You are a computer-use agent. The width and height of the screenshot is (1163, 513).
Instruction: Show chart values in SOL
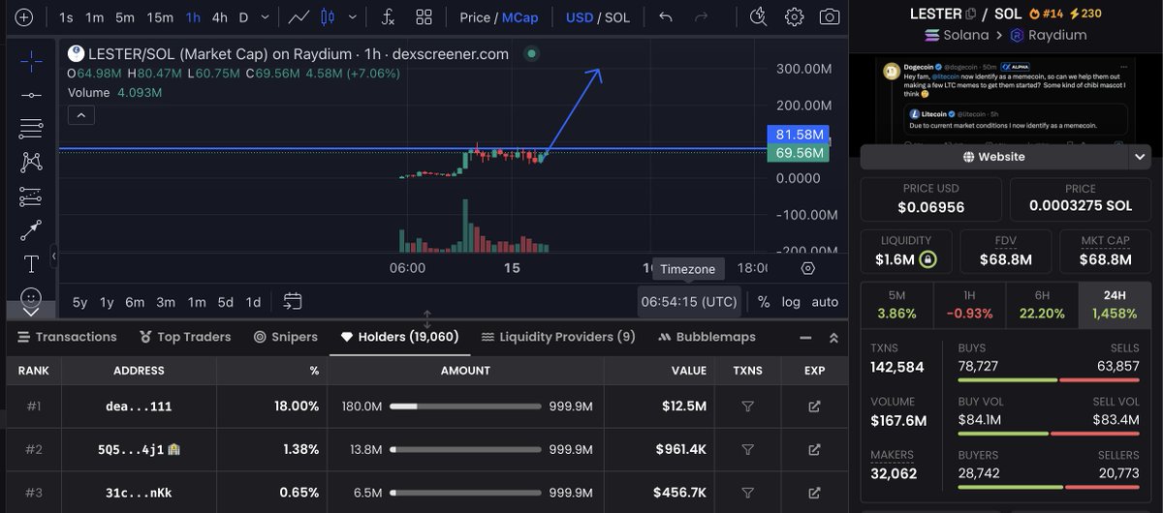(x=617, y=17)
